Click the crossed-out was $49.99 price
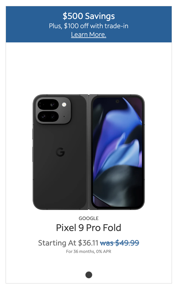 pos(119,243)
